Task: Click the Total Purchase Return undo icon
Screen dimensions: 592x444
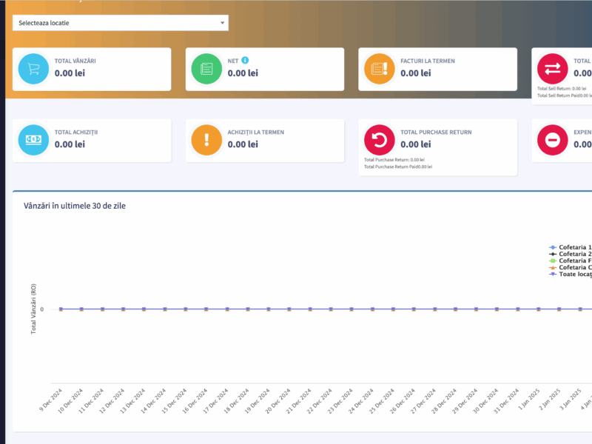Action: coord(380,140)
